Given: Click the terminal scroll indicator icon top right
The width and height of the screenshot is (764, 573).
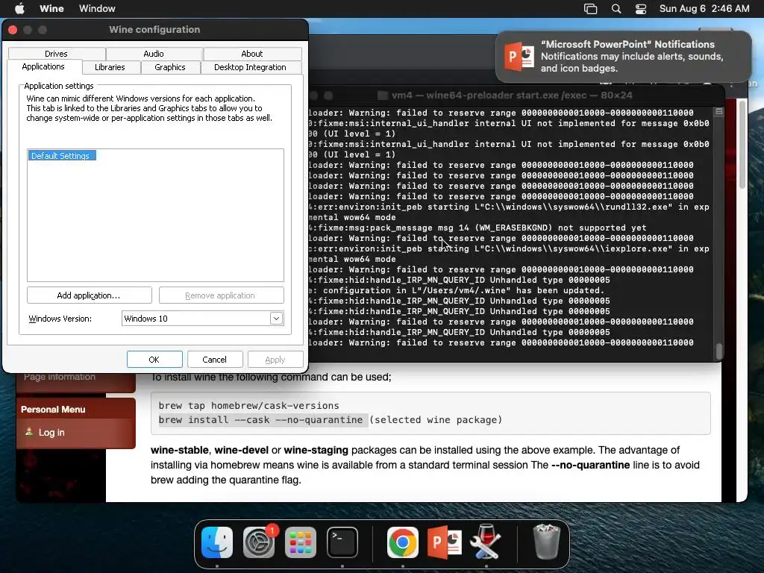Looking at the screenshot, I should [718, 112].
